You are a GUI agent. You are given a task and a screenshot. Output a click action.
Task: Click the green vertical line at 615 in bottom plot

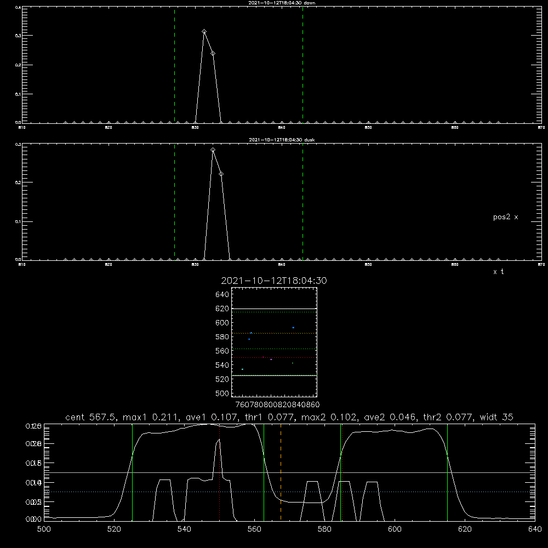click(447, 472)
